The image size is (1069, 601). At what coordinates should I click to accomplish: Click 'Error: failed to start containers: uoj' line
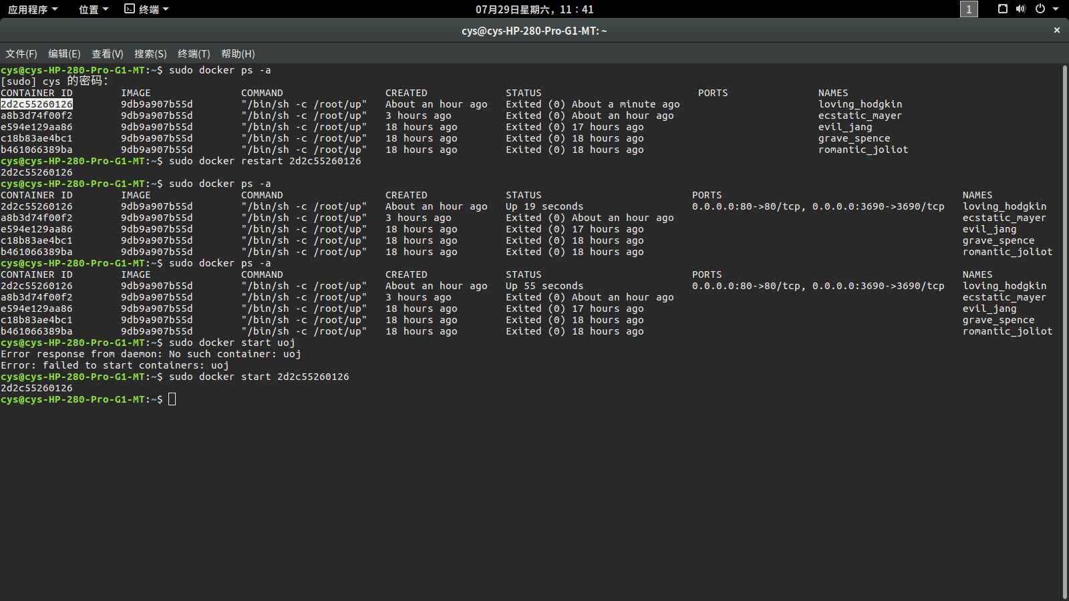point(115,365)
